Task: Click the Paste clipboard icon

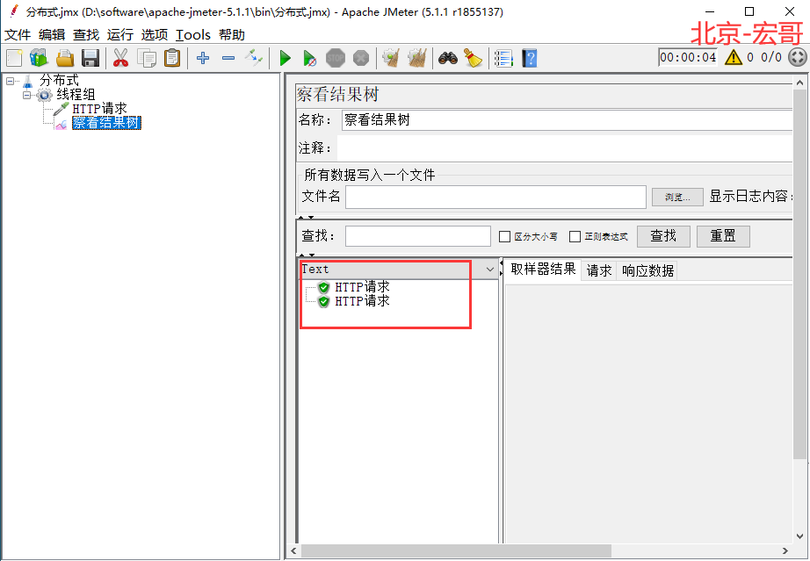Action: (x=172, y=58)
